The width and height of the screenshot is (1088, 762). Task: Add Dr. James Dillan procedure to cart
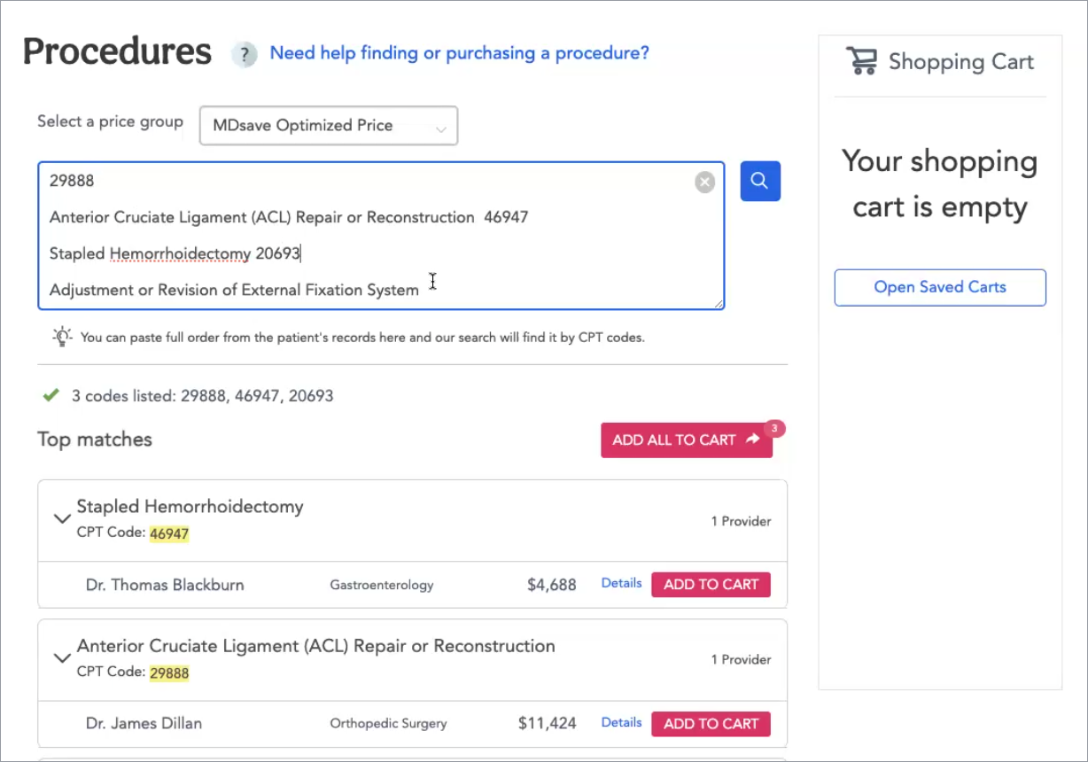(x=711, y=724)
